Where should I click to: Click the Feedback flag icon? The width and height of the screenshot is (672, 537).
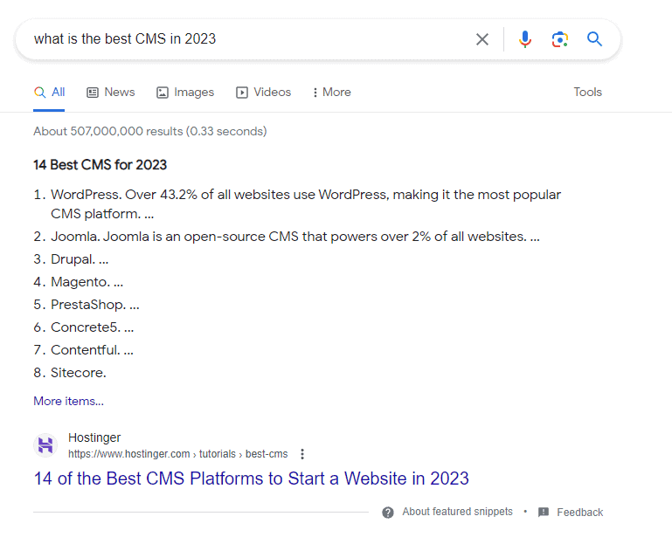(544, 513)
